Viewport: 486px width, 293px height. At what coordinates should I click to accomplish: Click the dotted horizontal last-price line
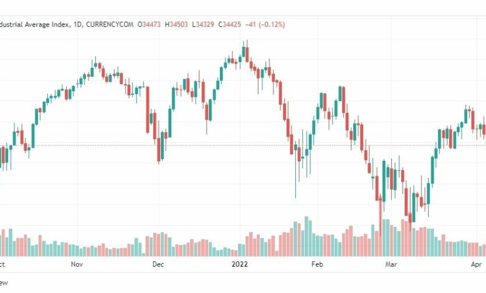(243, 145)
